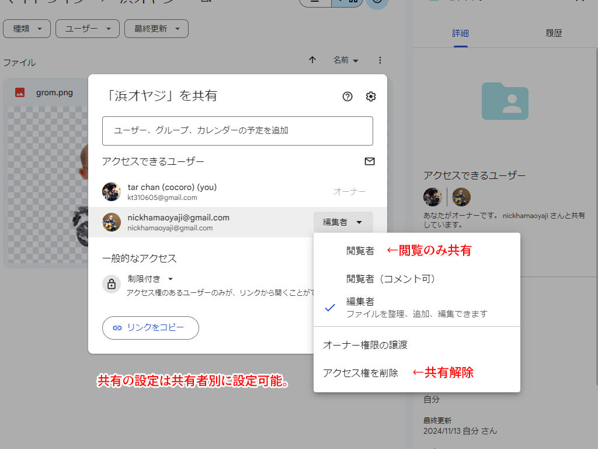Open the three-dot more options menu
Screen dimensions: 598x449
pyautogui.click(x=380, y=60)
